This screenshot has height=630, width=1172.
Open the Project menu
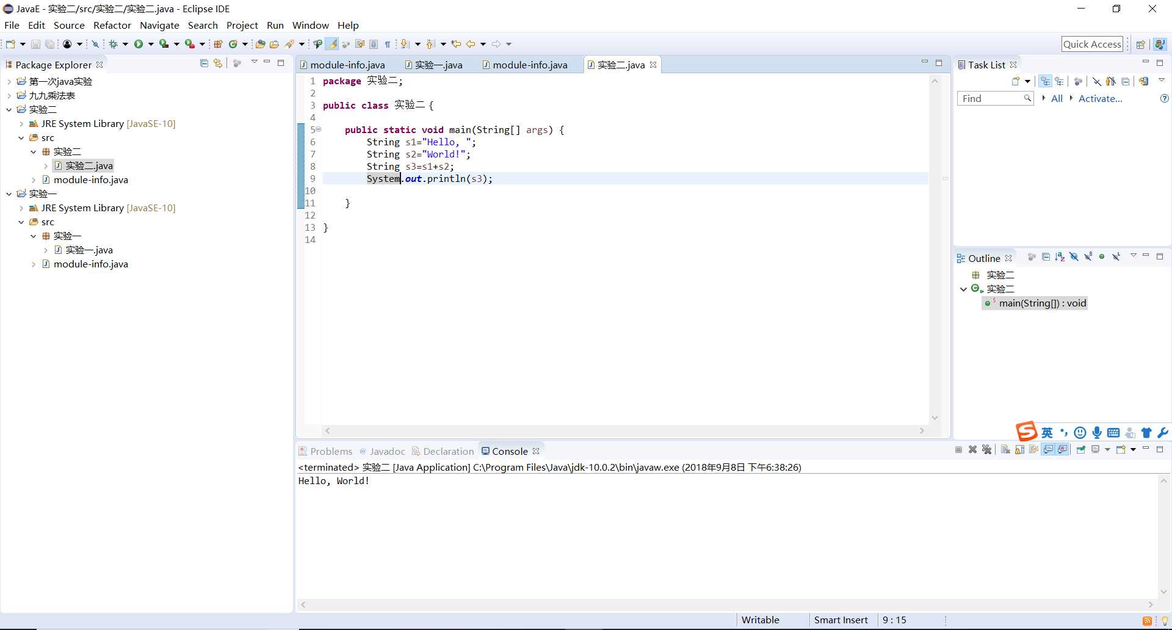click(242, 25)
